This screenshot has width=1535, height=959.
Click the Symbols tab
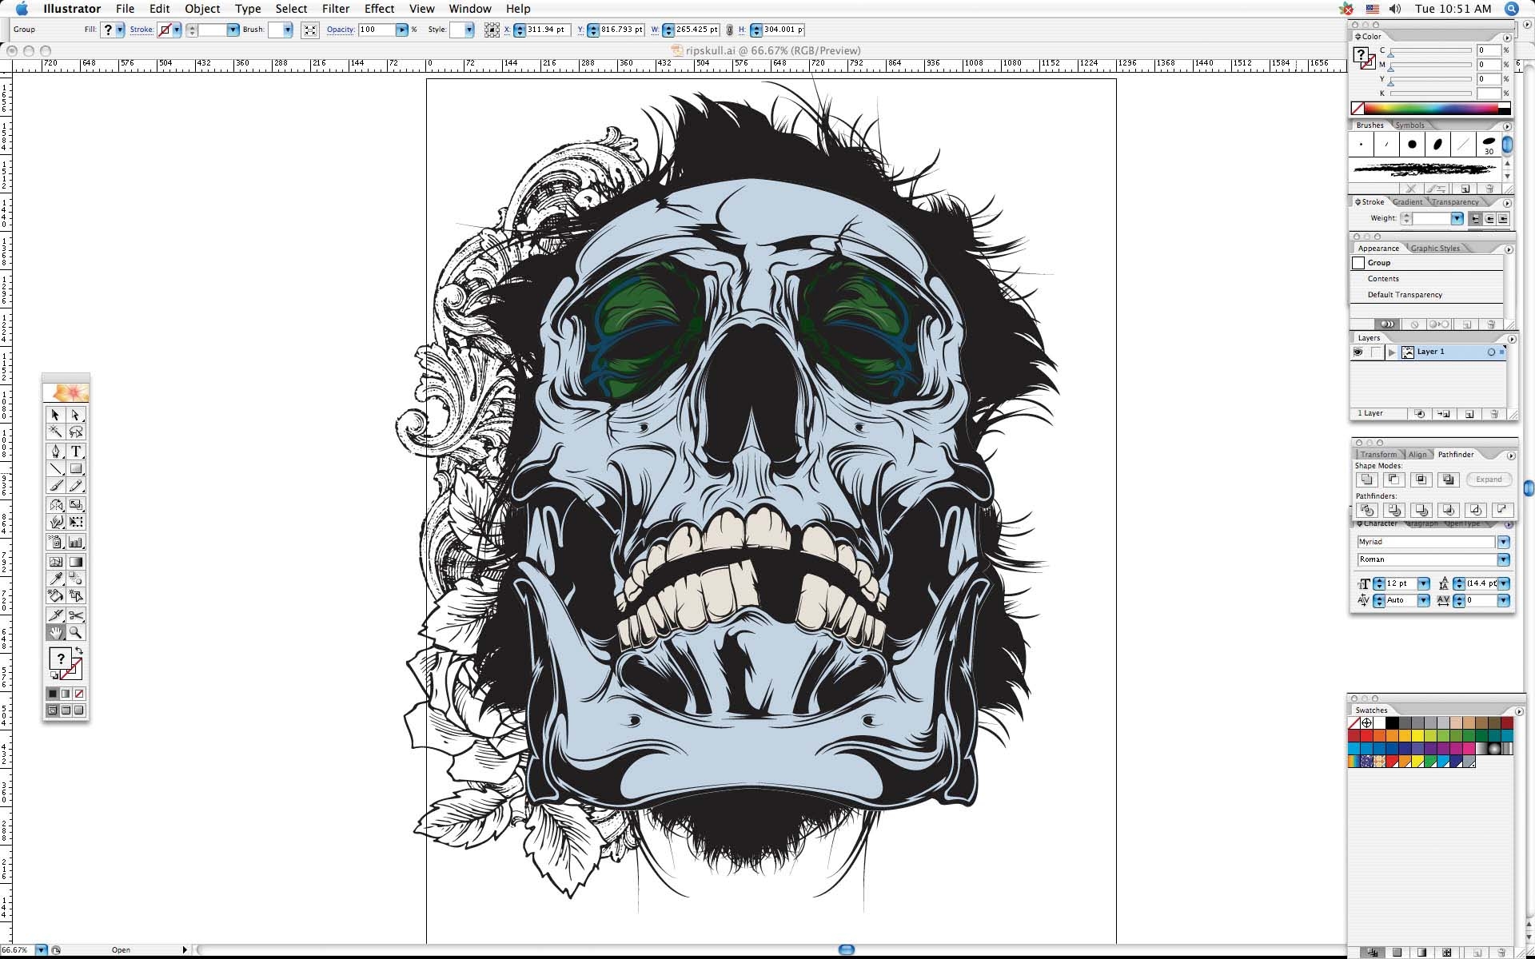coord(1409,125)
